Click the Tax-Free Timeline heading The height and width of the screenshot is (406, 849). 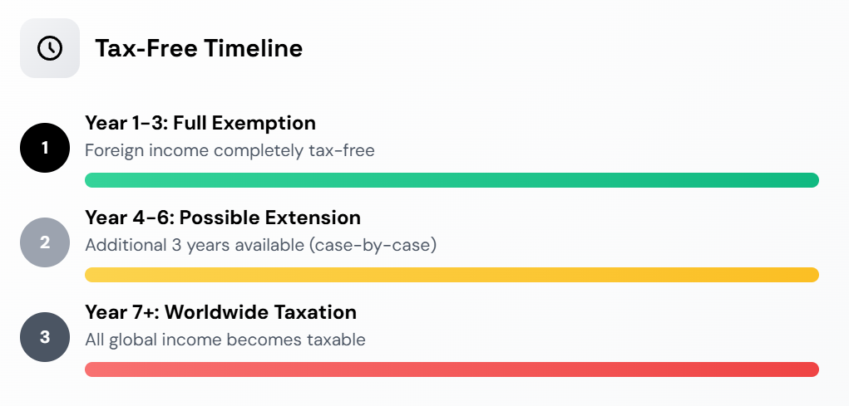[x=199, y=48]
